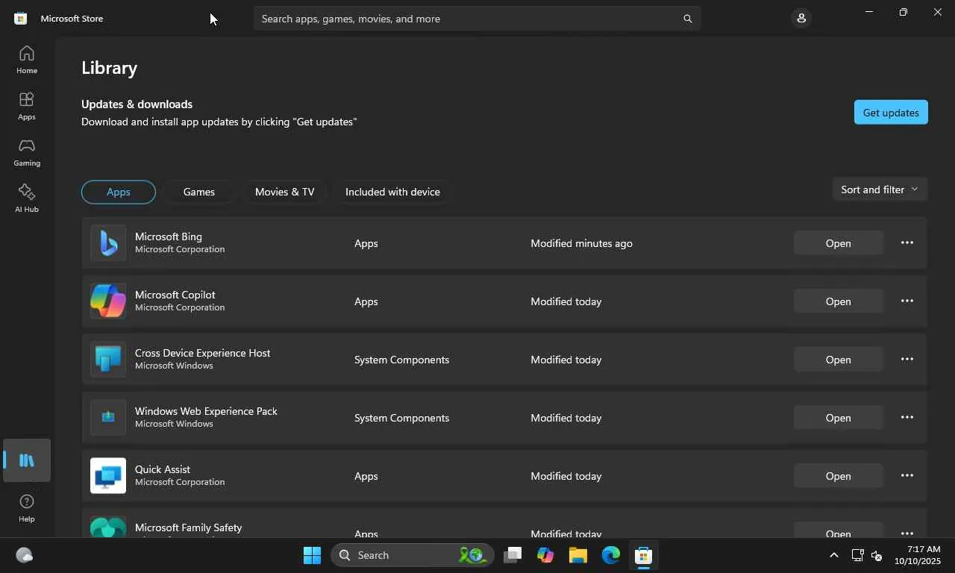Select the Cross Device Experience Host name
955x573 pixels.
pos(203,353)
